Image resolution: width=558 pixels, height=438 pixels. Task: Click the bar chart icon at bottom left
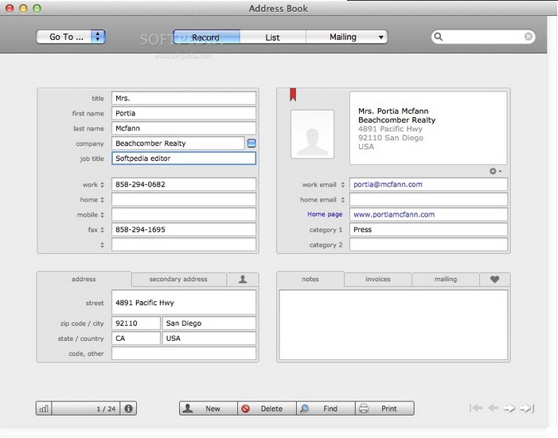pos(44,409)
